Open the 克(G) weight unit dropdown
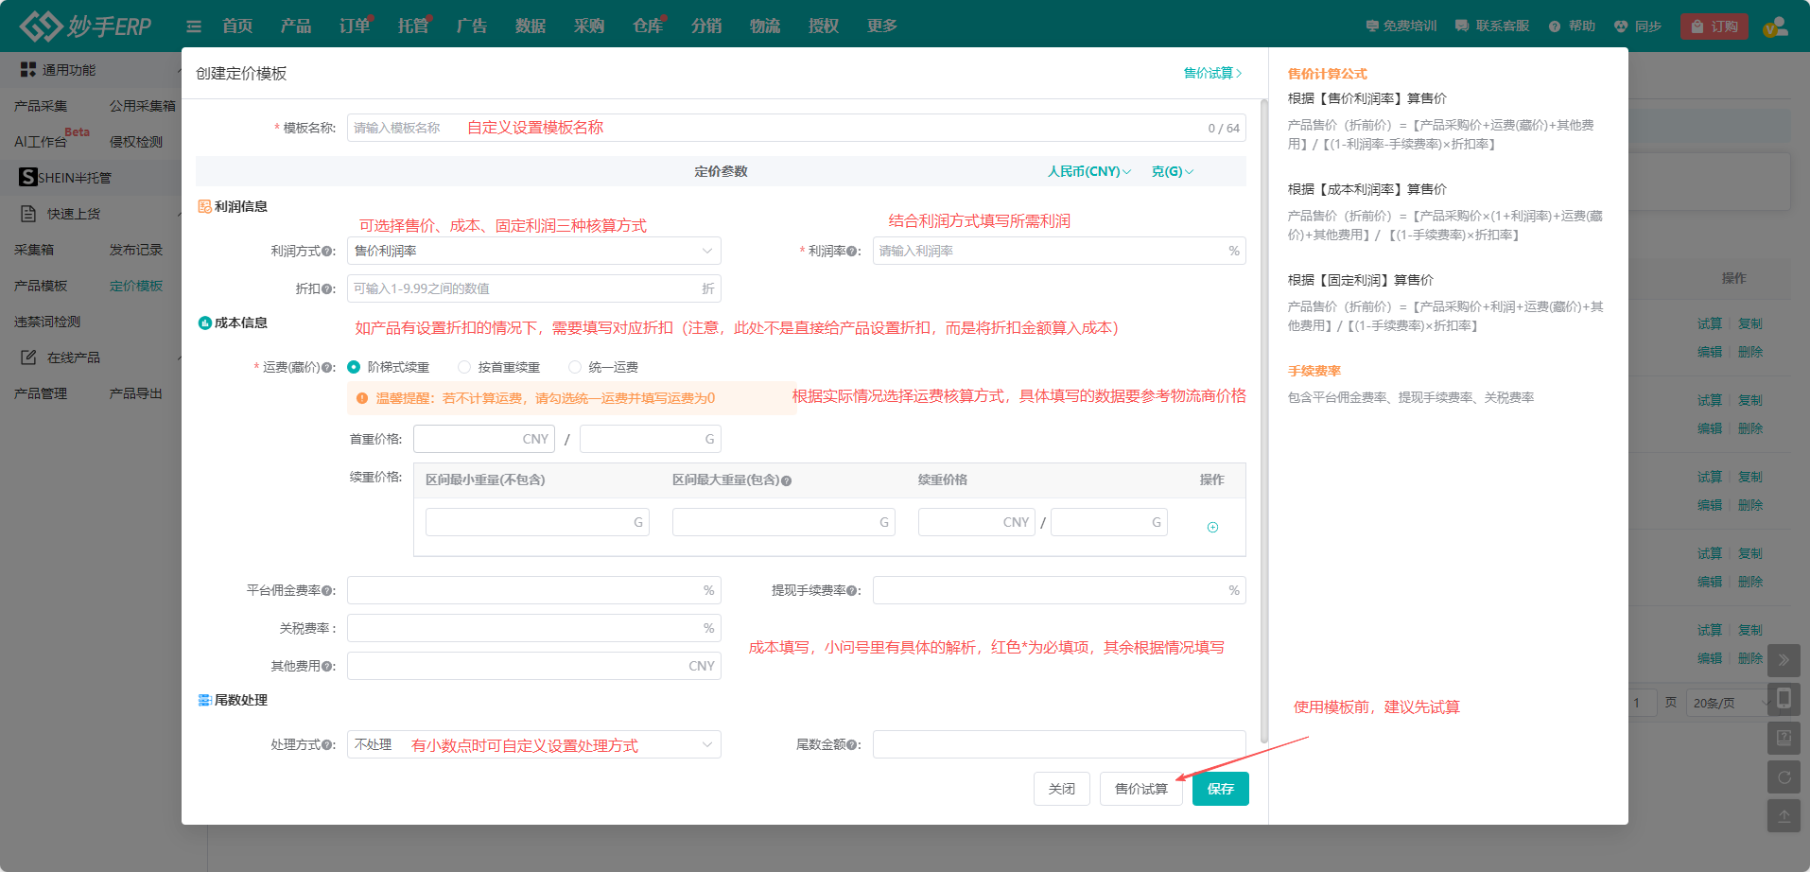Viewport: 1810px width, 872px height. (1172, 171)
